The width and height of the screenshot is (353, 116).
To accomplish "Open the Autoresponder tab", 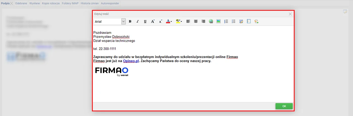I will [x=110, y=3].
